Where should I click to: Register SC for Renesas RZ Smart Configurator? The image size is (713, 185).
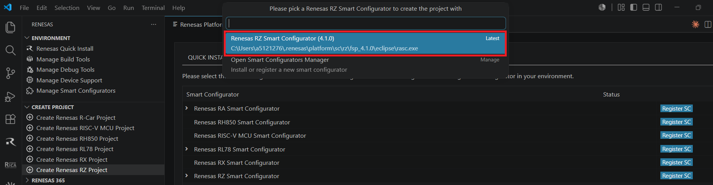click(x=676, y=175)
